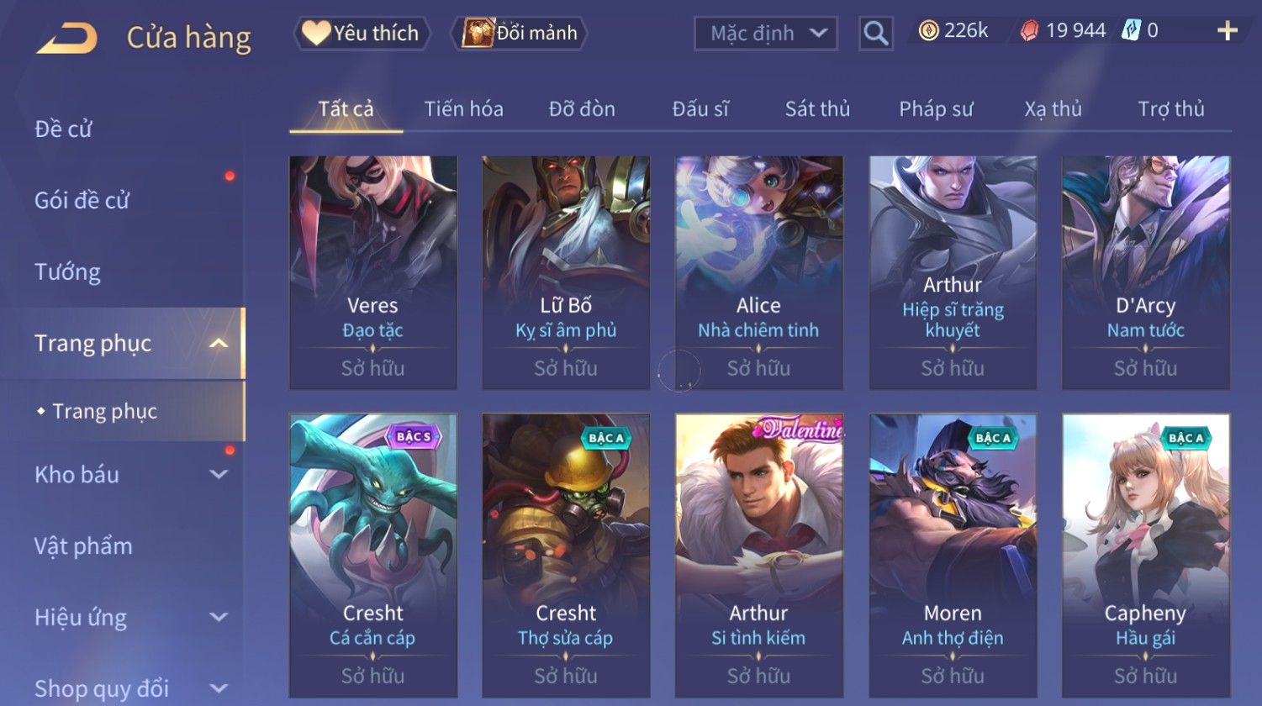The image size is (1262, 706).
Task: Go to Tướng in sidebar
Action: point(67,271)
